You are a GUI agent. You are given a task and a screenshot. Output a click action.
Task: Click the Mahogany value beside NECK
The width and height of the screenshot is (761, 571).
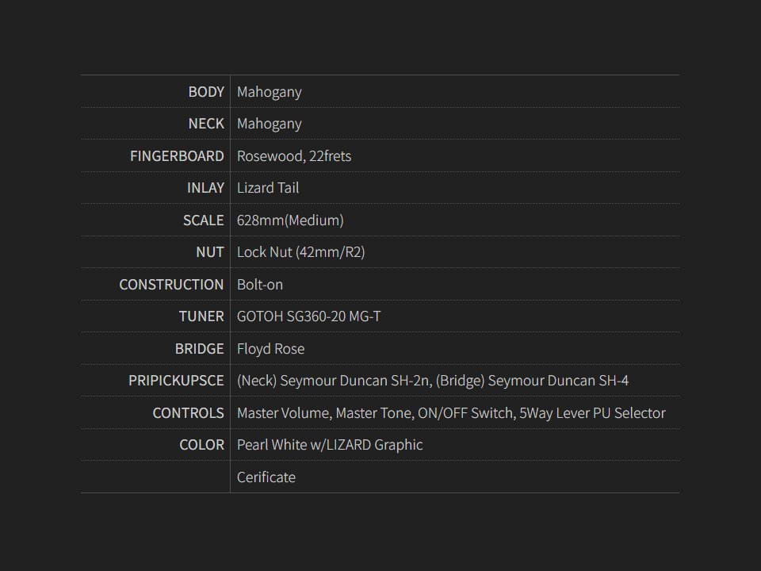click(270, 124)
